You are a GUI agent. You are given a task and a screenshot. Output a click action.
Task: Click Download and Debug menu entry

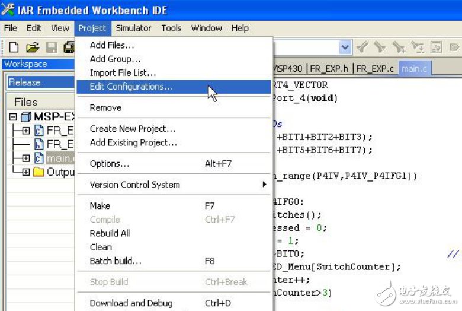point(131,303)
